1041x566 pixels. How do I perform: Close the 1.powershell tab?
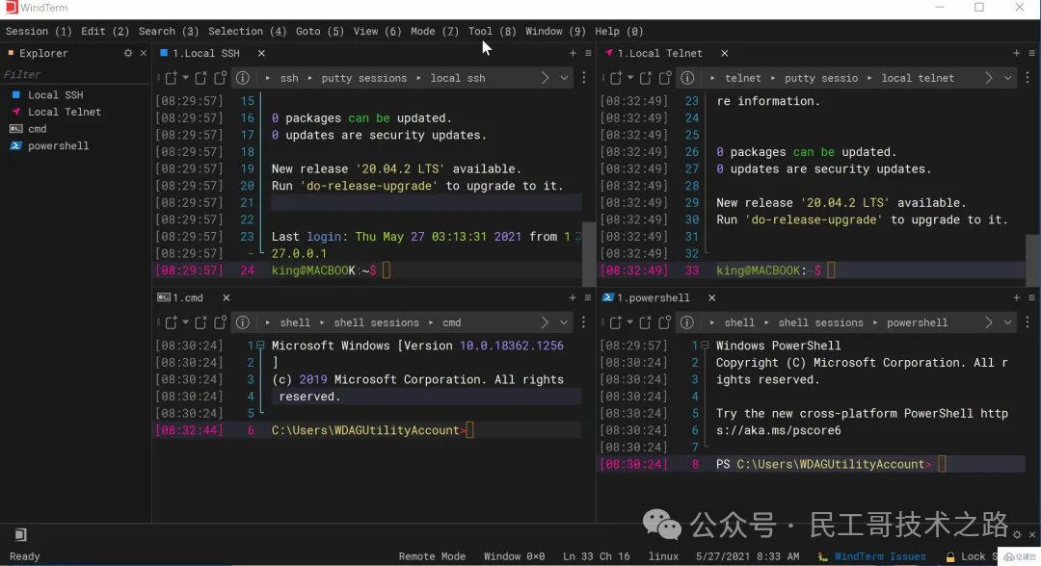point(711,297)
